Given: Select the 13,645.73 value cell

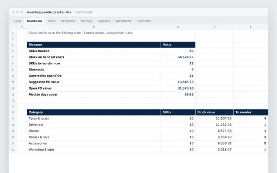Looking at the screenshot, I should (178, 82).
